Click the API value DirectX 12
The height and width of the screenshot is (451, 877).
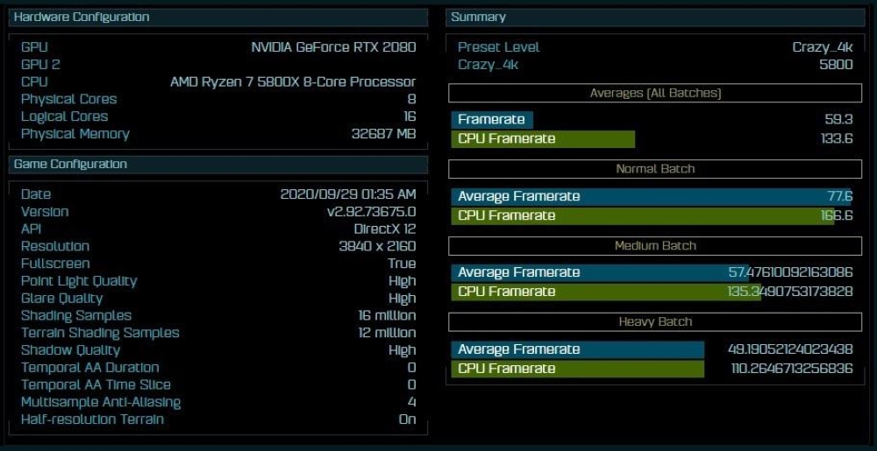(x=385, y=229)
